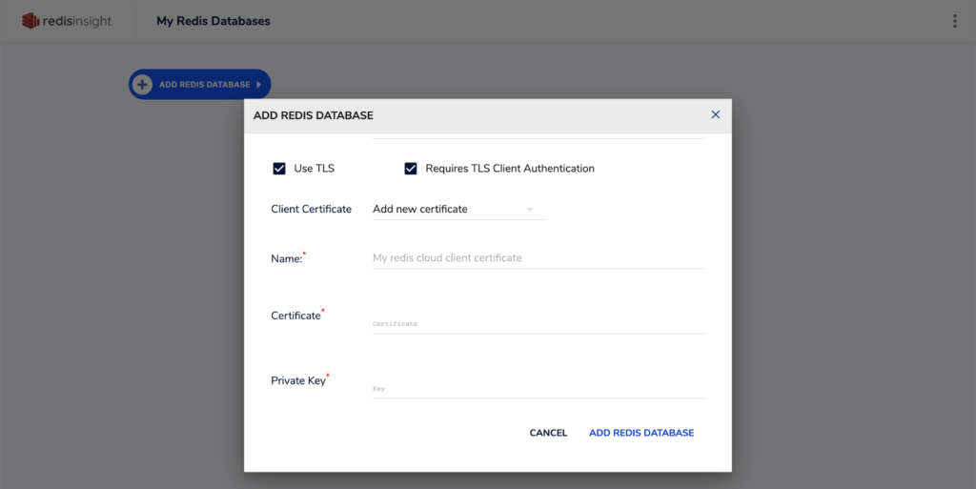Expand the arrow on the blue Add Redis Database pill
976x489 pixels.
[x=258, y=85]
